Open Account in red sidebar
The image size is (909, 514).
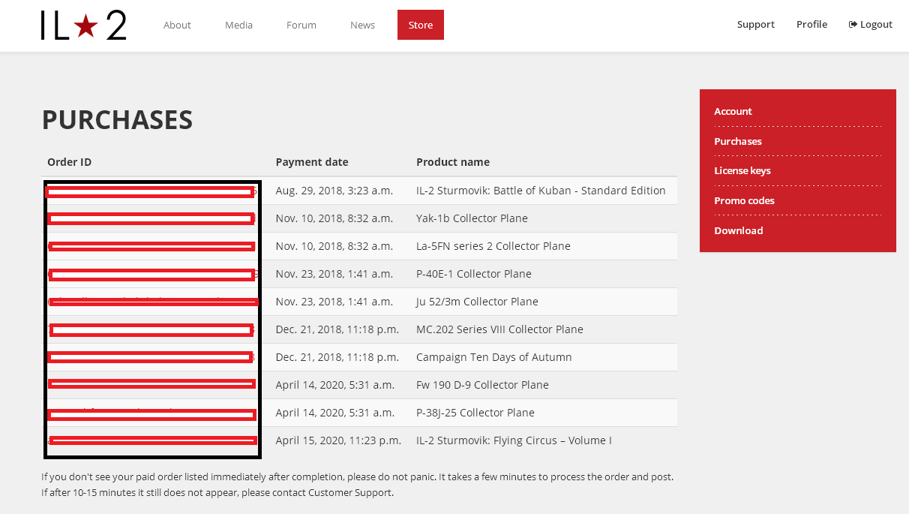[x=733, y=111]
